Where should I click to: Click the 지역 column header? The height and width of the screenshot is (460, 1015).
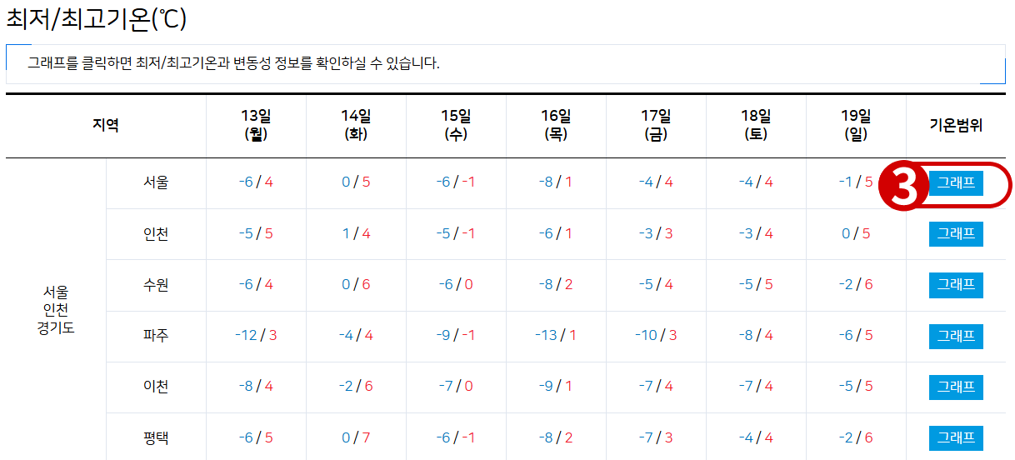(106, 126)
